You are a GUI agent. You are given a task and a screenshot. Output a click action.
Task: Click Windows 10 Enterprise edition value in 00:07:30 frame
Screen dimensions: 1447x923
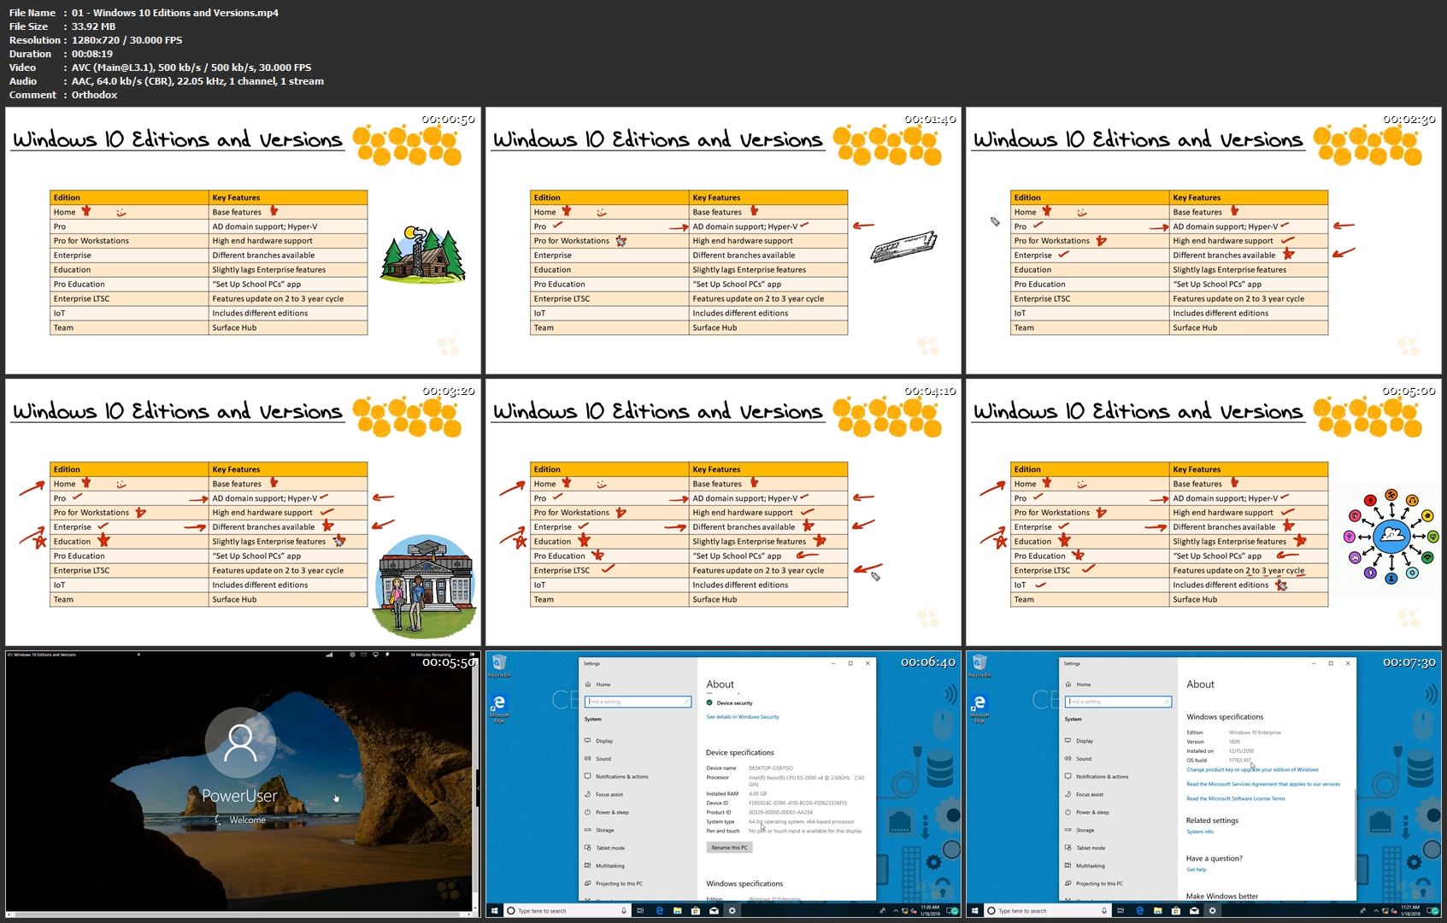(x=1255, y=732)
